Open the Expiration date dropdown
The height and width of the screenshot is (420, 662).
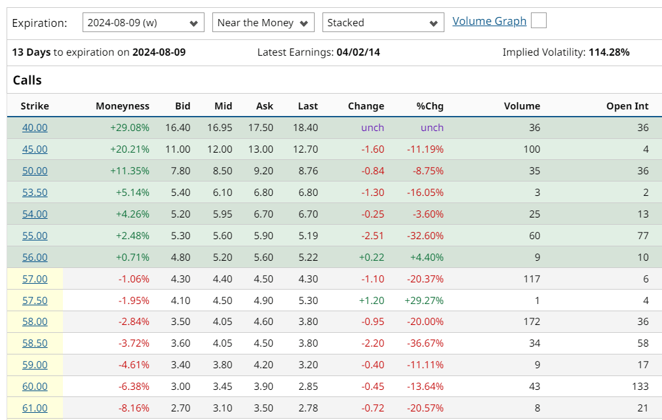tap(143, 22)
